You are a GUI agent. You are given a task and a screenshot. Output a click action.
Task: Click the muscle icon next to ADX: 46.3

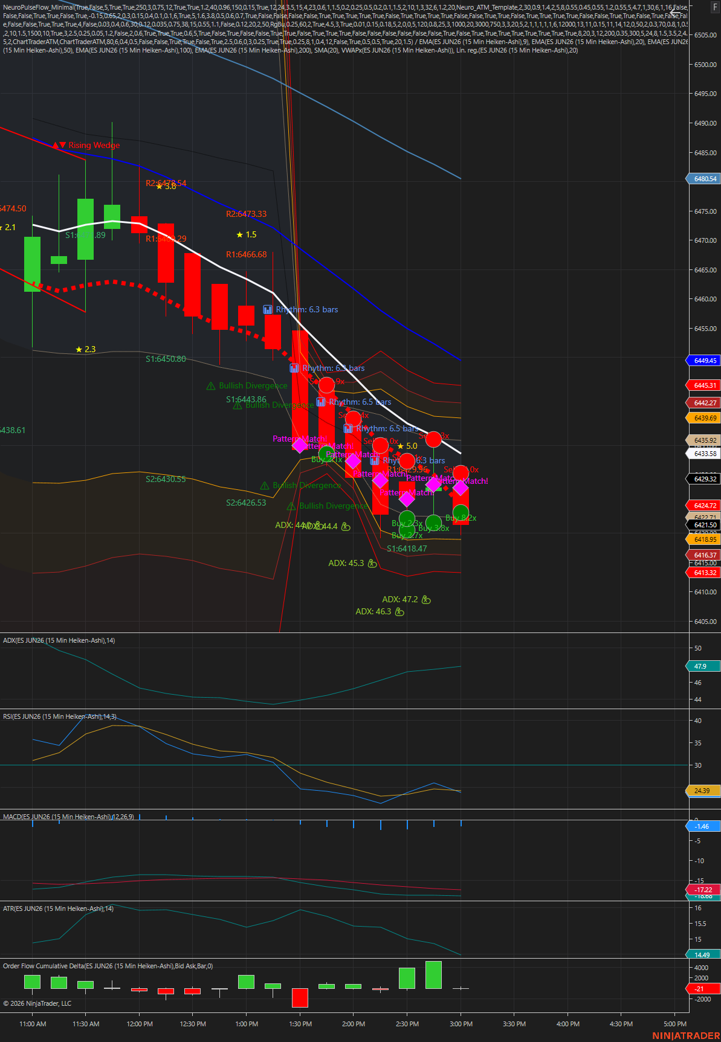(x=399, y=612)
